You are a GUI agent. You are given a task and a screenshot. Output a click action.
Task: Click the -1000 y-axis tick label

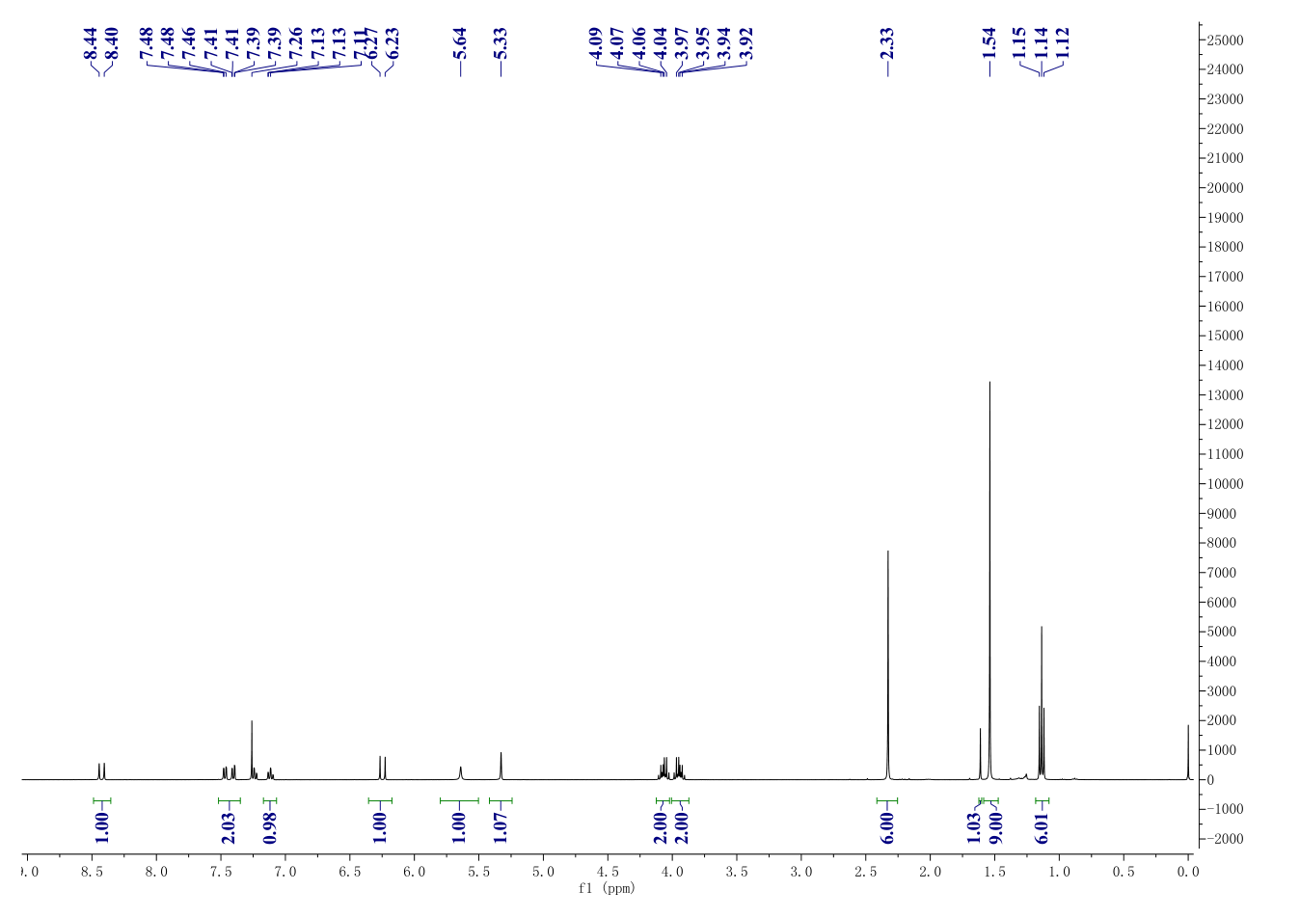1225,810
